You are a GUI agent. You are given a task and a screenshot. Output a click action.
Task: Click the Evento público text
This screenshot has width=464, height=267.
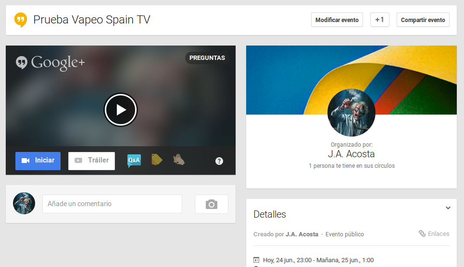(x=345, y=234)
